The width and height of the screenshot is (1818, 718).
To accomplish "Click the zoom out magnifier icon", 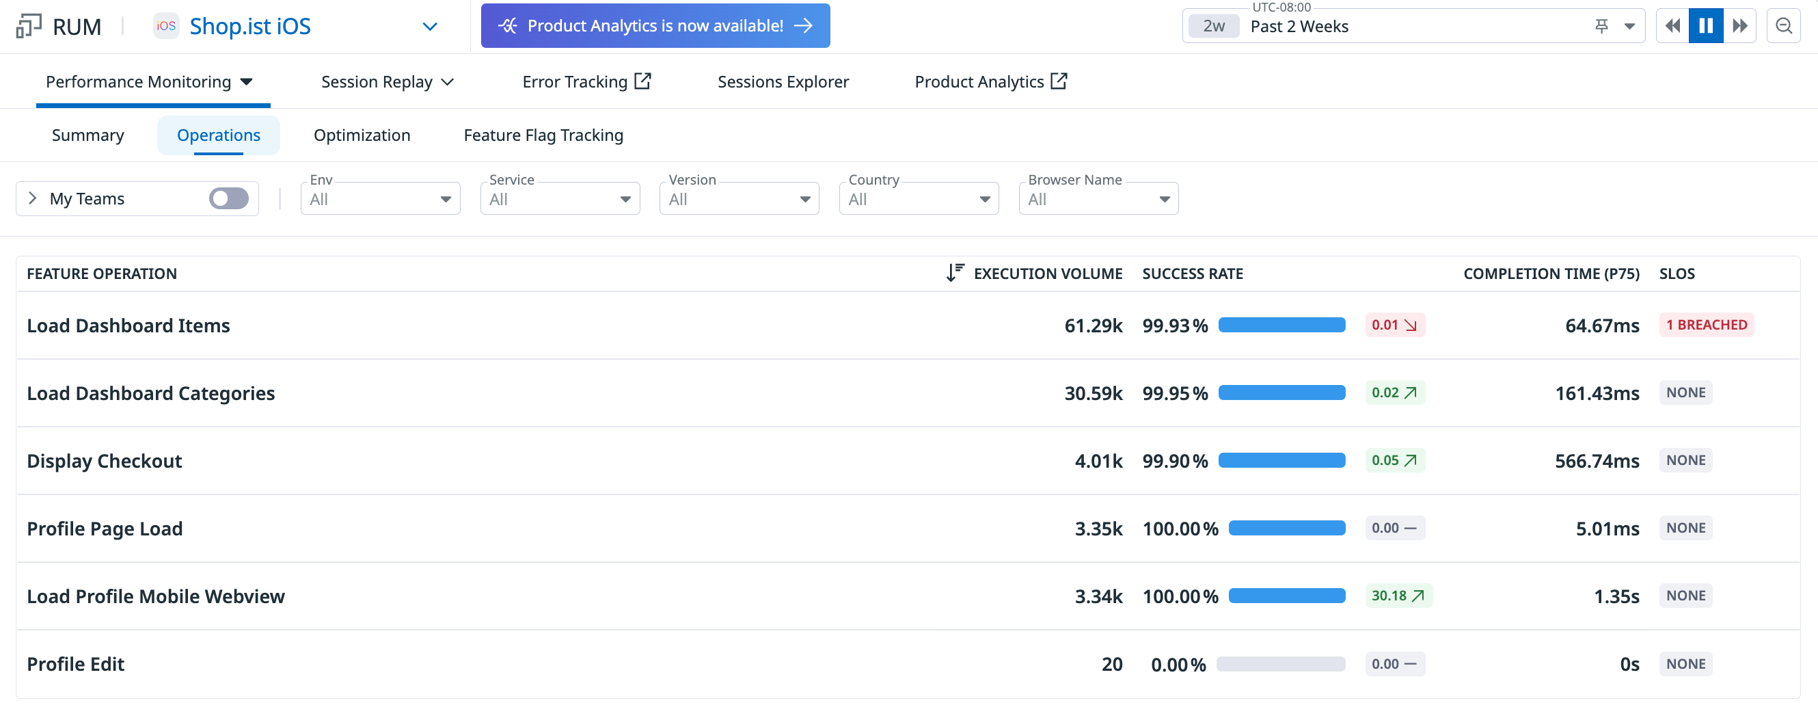I will pyautogui.click(x=1783, y=26).
